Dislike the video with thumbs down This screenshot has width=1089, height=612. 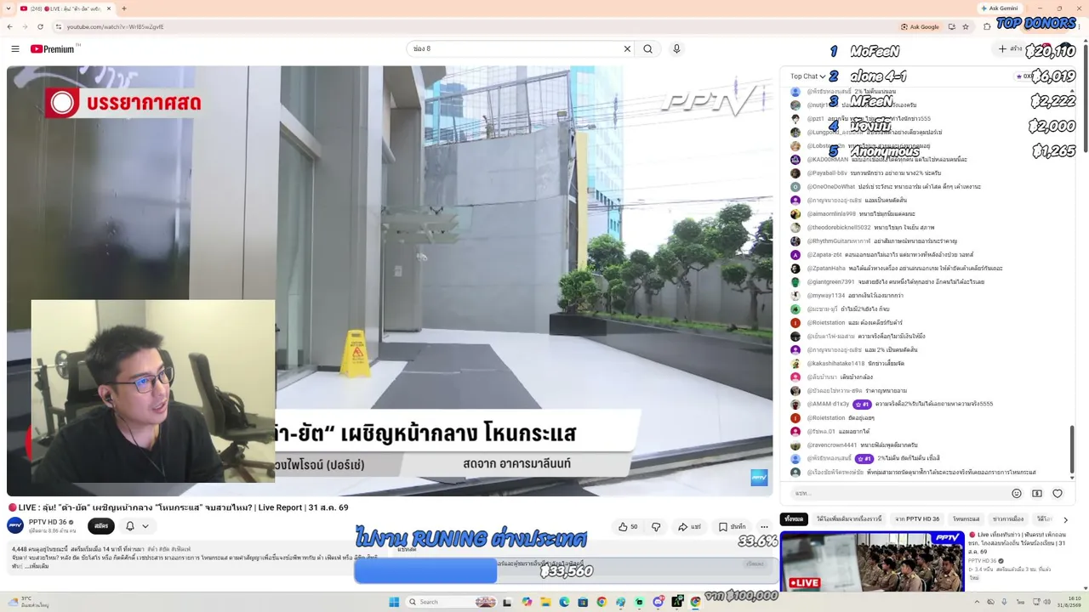(x=655, y=527)
